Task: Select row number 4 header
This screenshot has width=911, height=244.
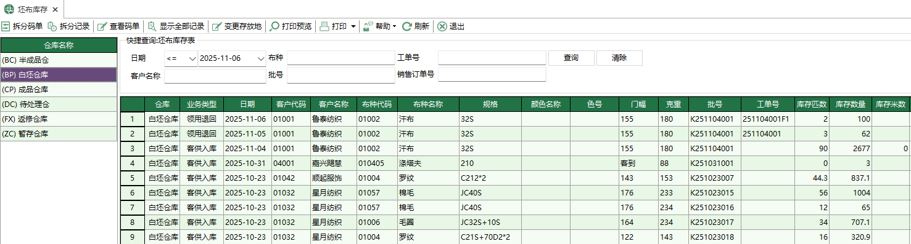Action: tap(132, 163)
